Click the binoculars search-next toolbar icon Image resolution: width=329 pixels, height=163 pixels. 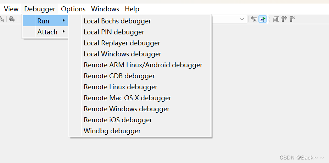[x=12, y=19]
